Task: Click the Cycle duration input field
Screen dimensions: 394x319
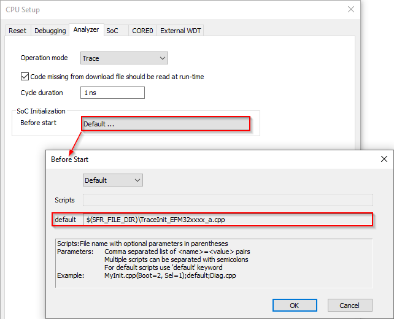Action: [x=112, y=93]
